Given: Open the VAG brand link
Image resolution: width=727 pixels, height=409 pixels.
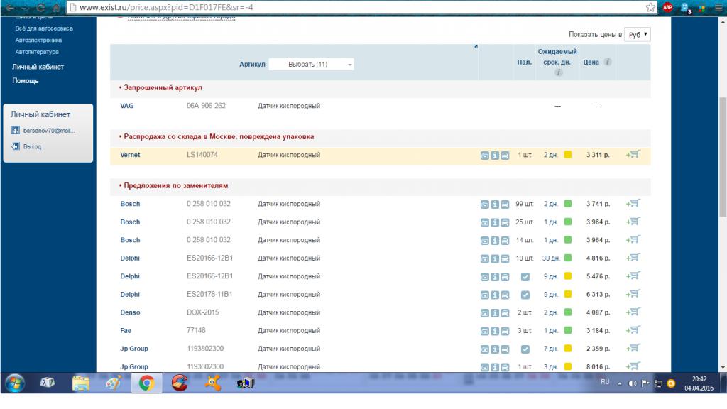Looking at the screenshot, I should (126, 106).
